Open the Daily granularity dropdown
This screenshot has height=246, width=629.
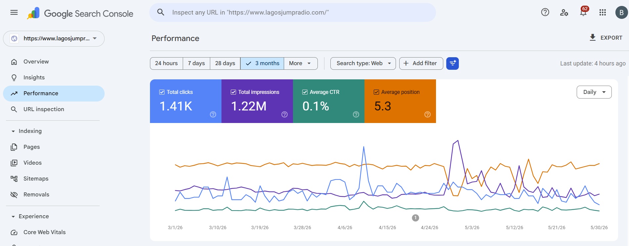click(594, 92)
